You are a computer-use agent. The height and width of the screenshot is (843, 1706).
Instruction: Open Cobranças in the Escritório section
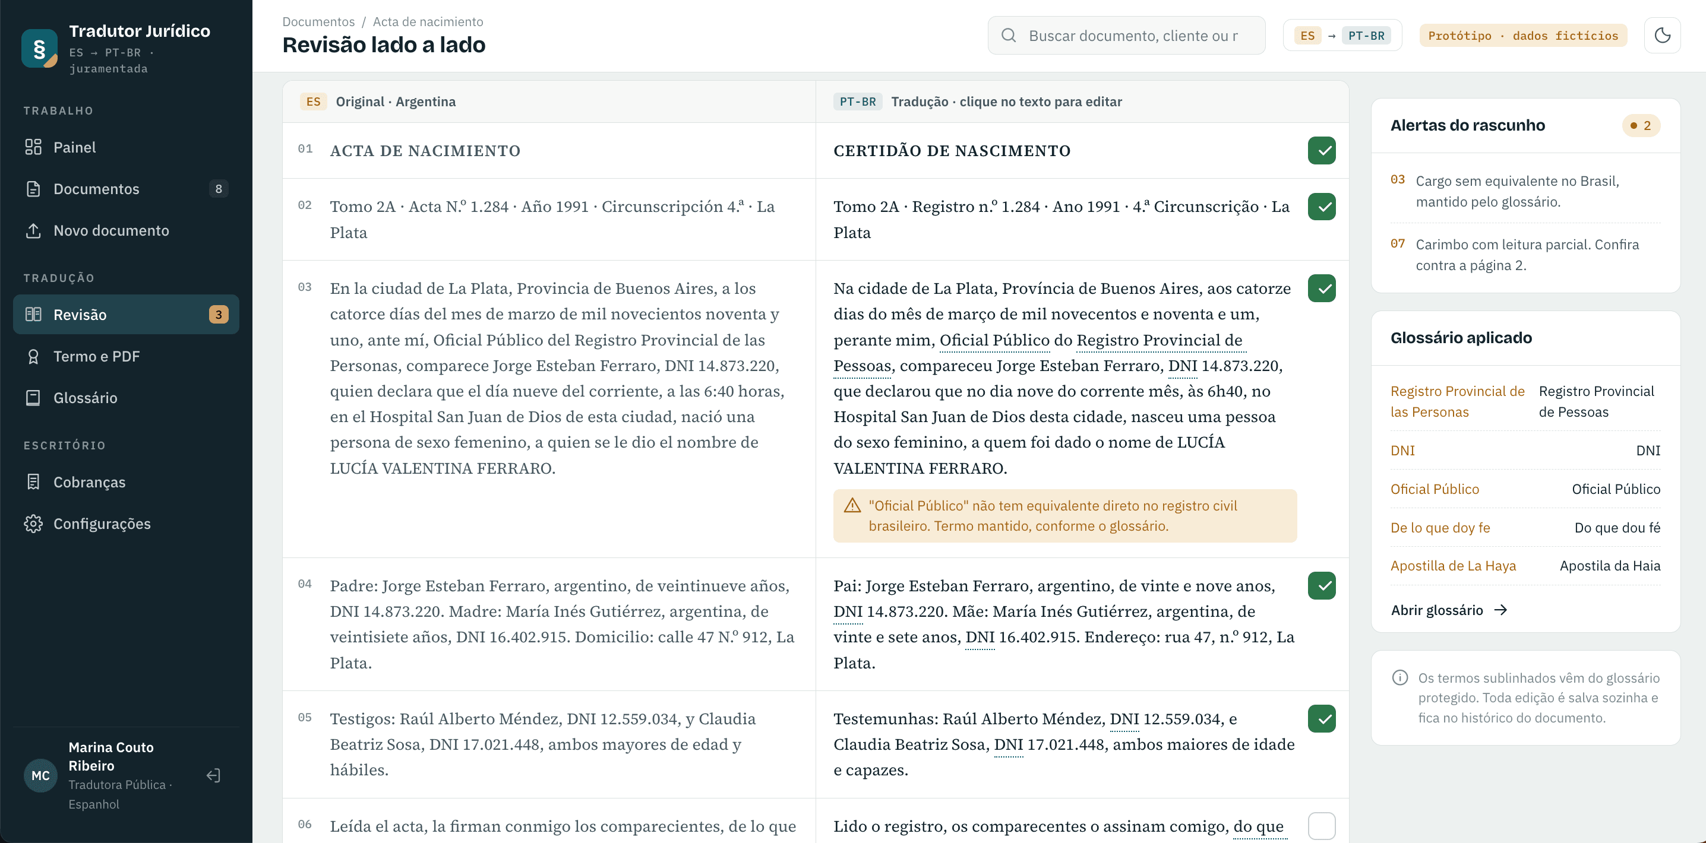(x=126, y=481)
